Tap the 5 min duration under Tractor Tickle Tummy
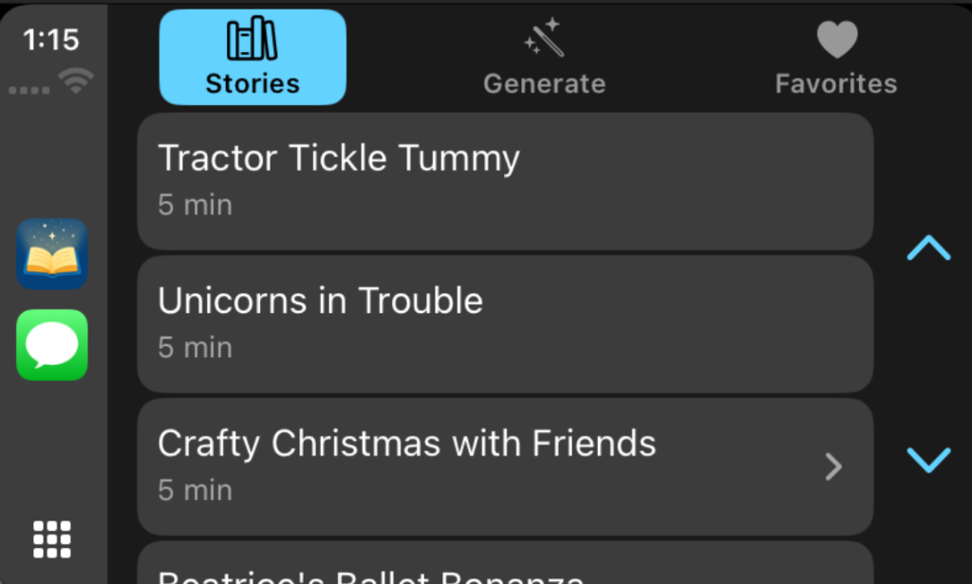This screenshot has width=972, height=584. point(195,204)
